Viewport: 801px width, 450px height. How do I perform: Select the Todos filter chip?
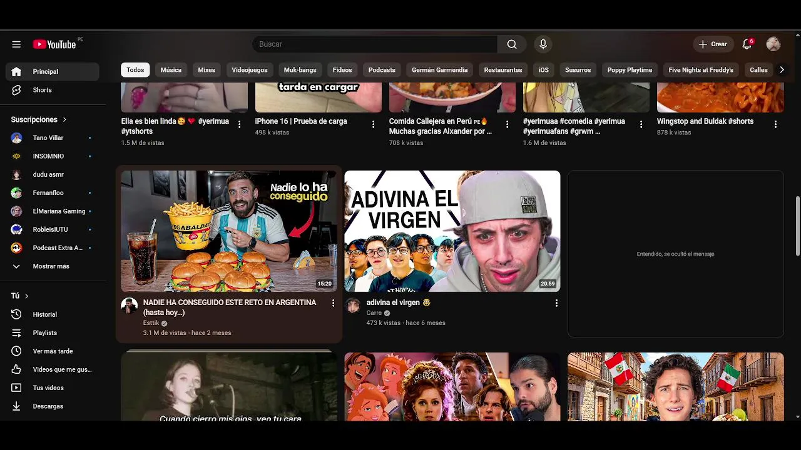(x=135, y=70)
